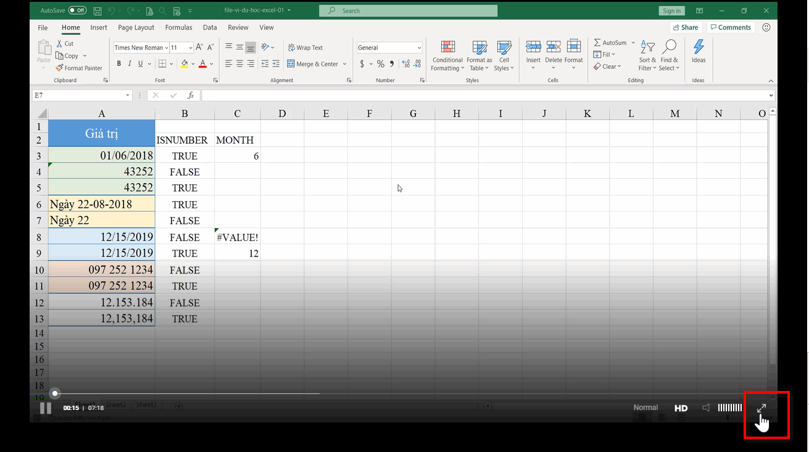Viewport: 809px width, 452px height.
Task: Activate the Format Painter brush
Action: (x=78, y=68)
